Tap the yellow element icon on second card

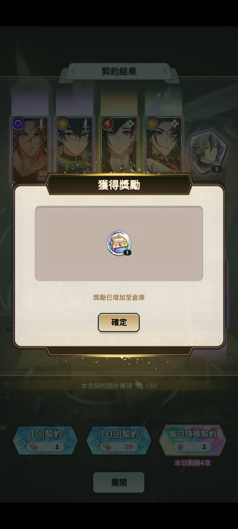coord(62,123)
